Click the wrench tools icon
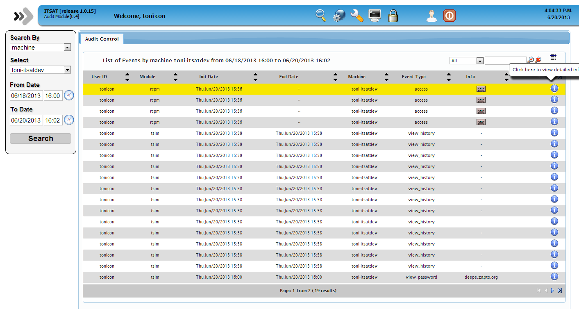 click(x=357, y=16)
